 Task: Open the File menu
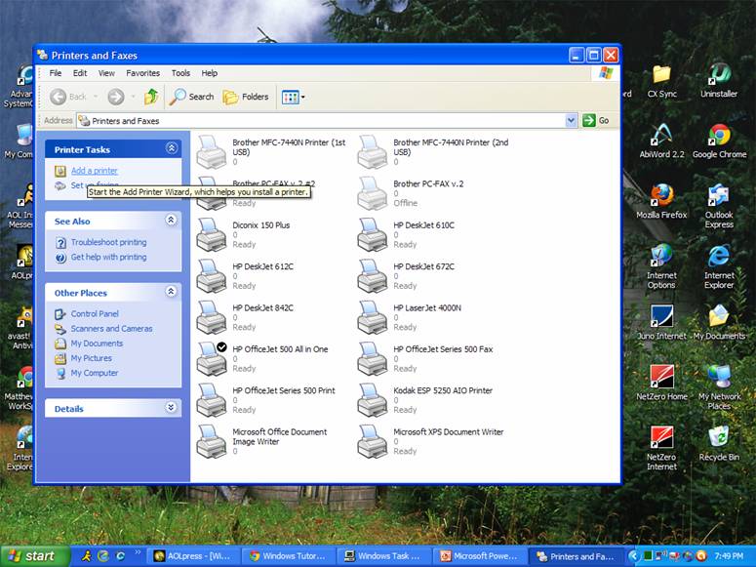pos(56,73)
